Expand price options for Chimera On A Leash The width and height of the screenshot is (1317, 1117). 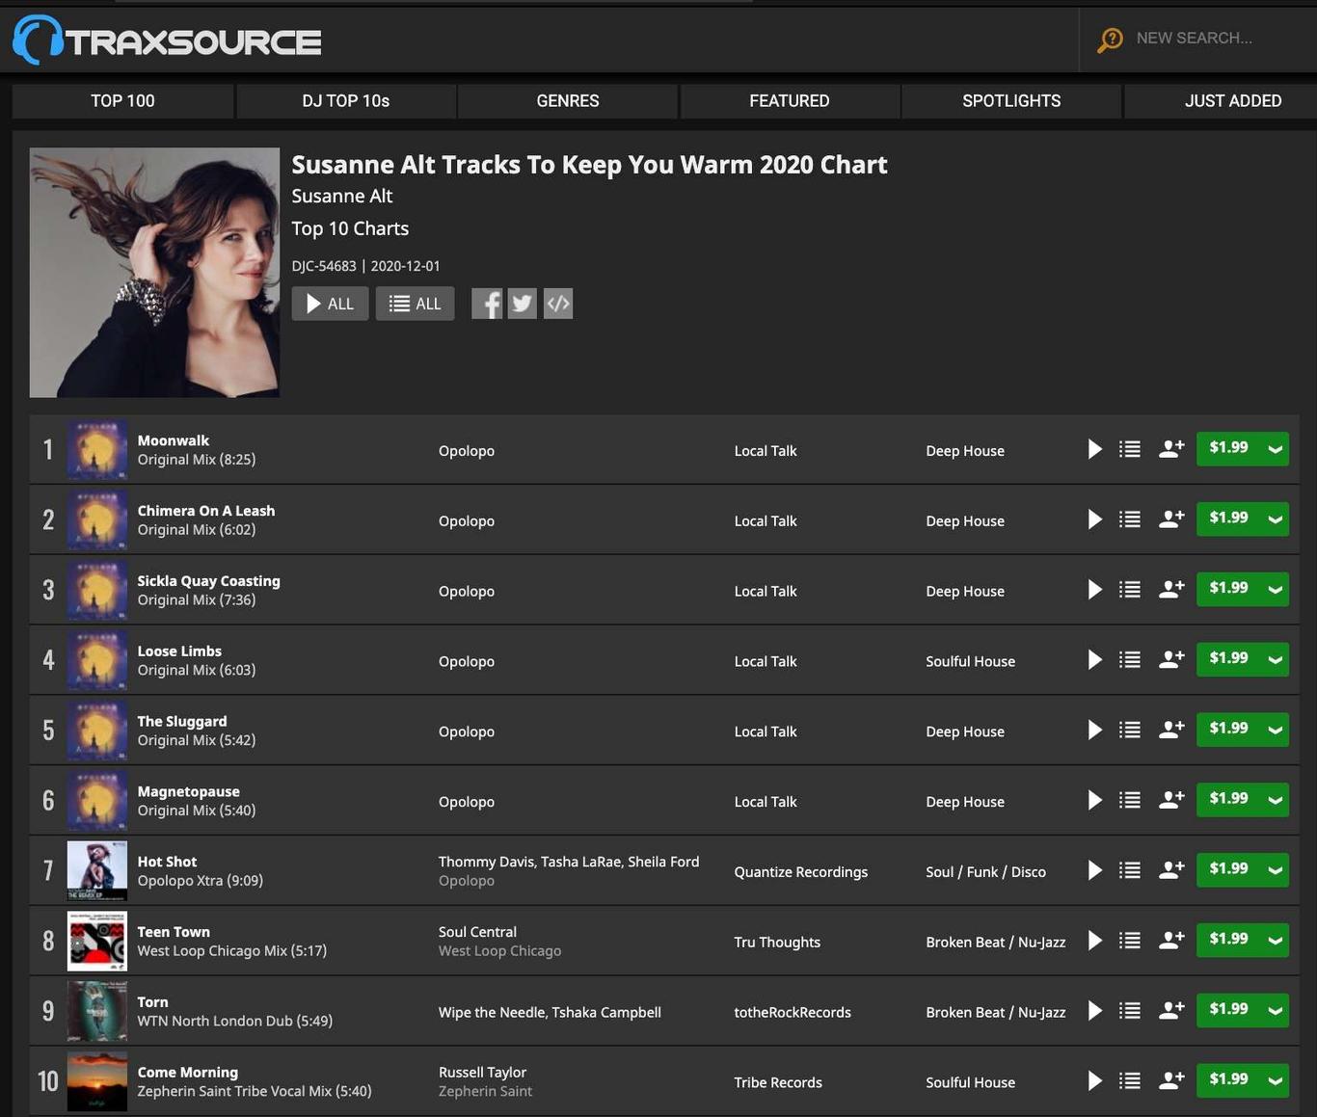pos(1276,519)
